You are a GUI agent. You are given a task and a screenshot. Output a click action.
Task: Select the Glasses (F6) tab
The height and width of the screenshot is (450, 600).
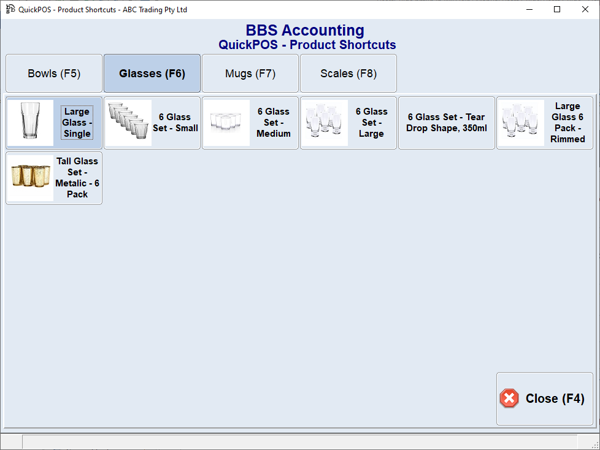point(152,73)
